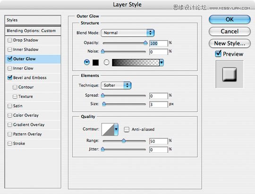Image resolution: width=255 pixels, height=194 pixels.
Task: Click the black glow color swatch
Action: pos(95,62)
